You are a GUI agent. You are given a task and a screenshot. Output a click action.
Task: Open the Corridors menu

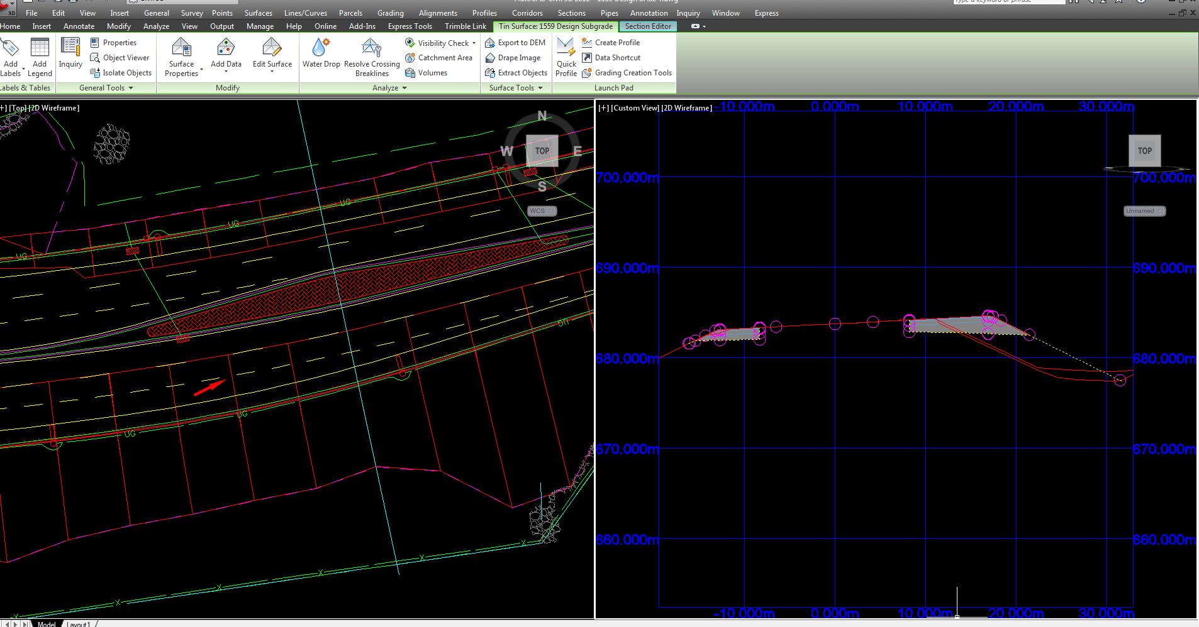click(x=527, y=13)
